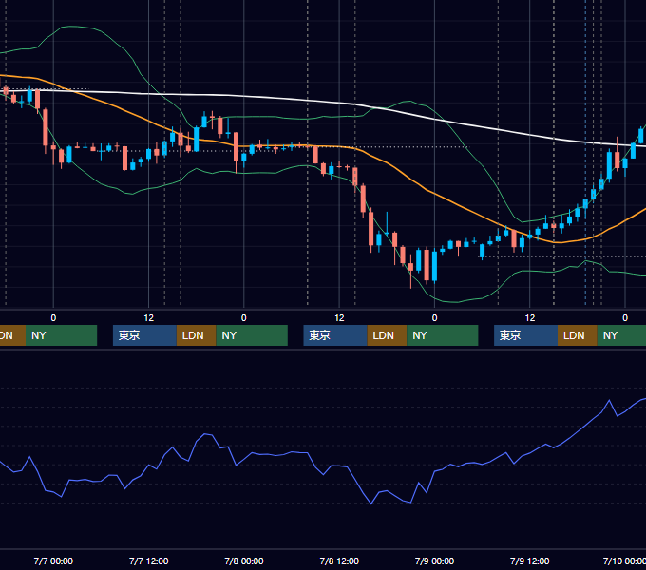
Task: Select the 東京 session block of 7/9
Action: coord(525,335)
